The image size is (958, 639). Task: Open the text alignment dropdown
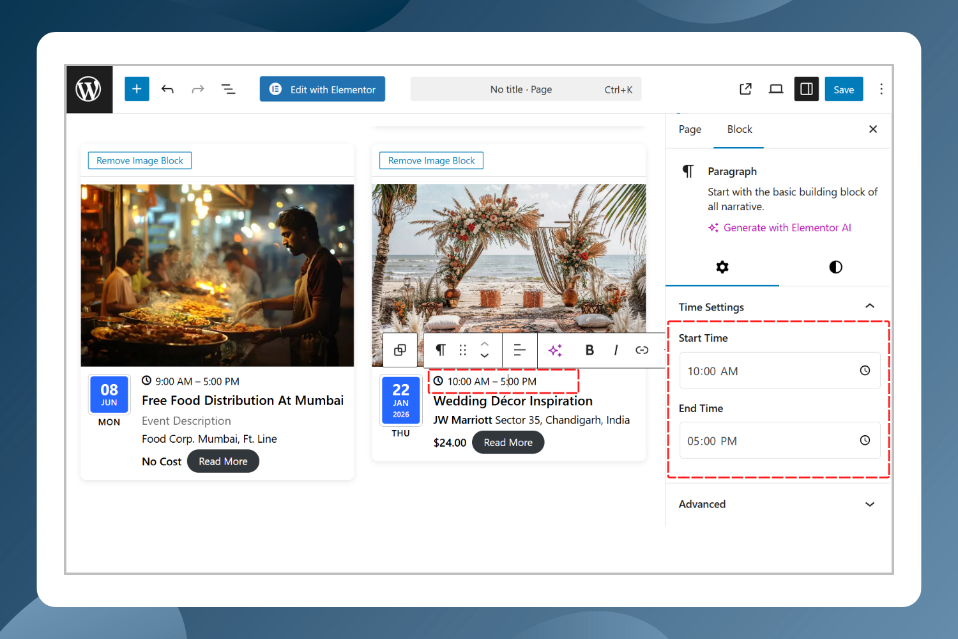(x=519, y=350)
